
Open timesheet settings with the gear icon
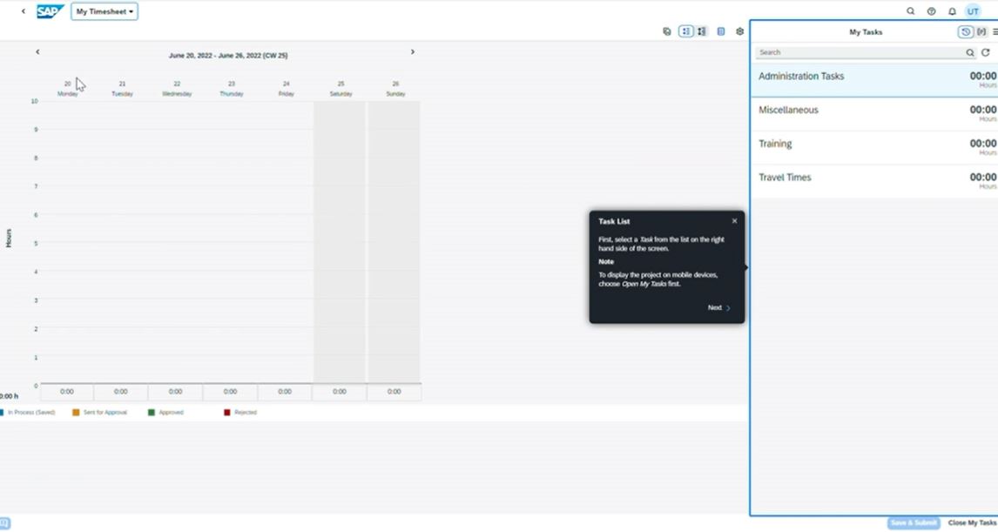[739, 30]
